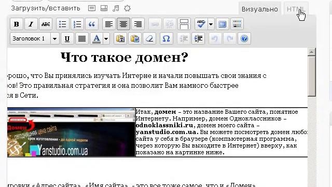Click the redo arrow

tap(229, 38)
